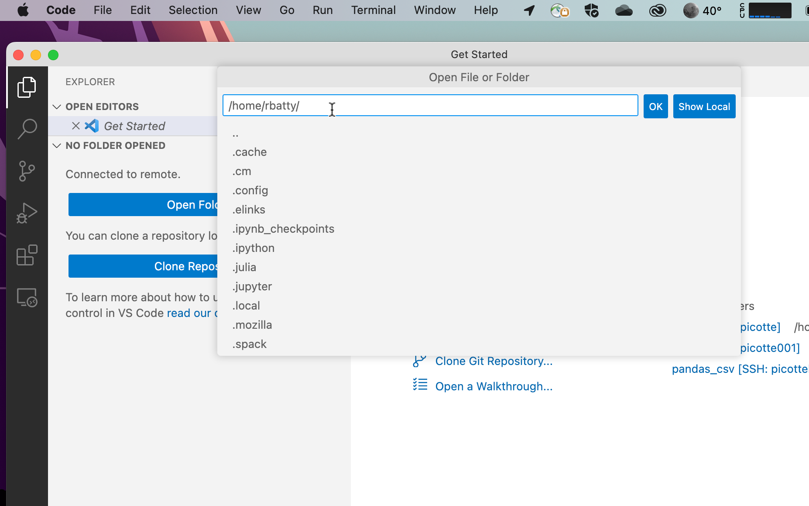Open the Explorer view in activity bar
809x506 pixels.
click(27, 87)
